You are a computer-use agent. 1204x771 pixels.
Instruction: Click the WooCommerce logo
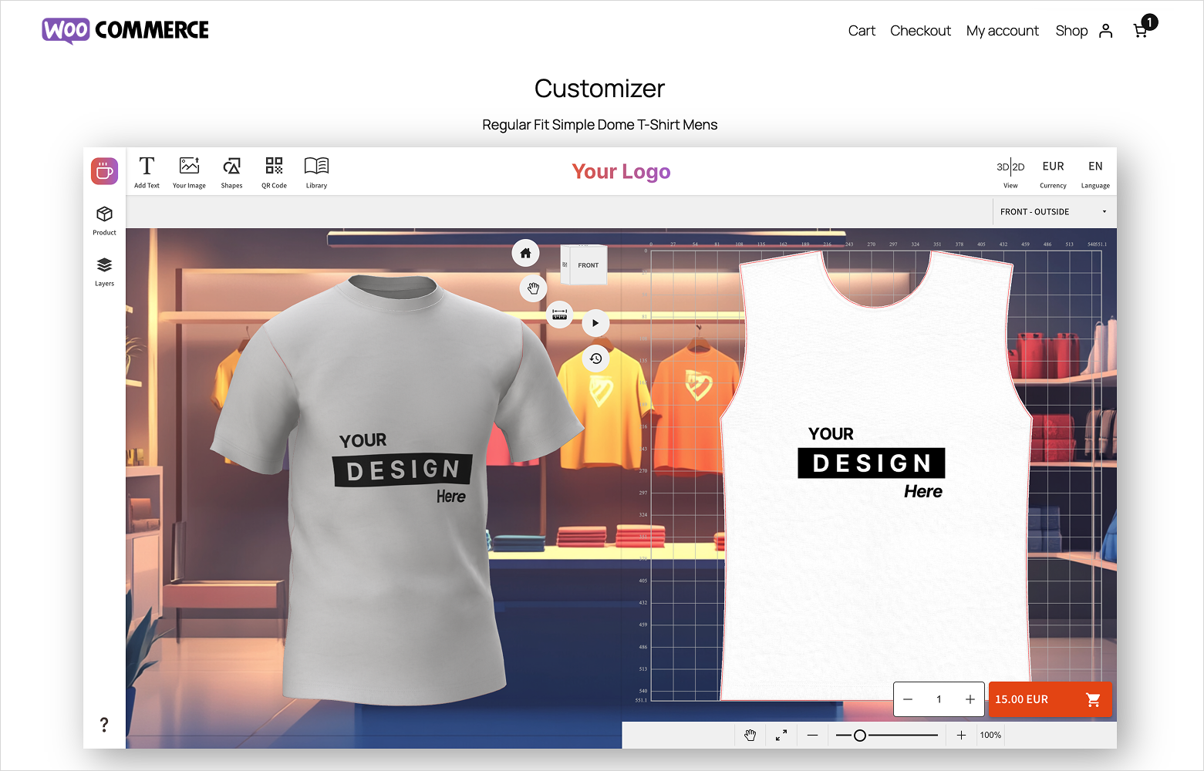point(125,30)
